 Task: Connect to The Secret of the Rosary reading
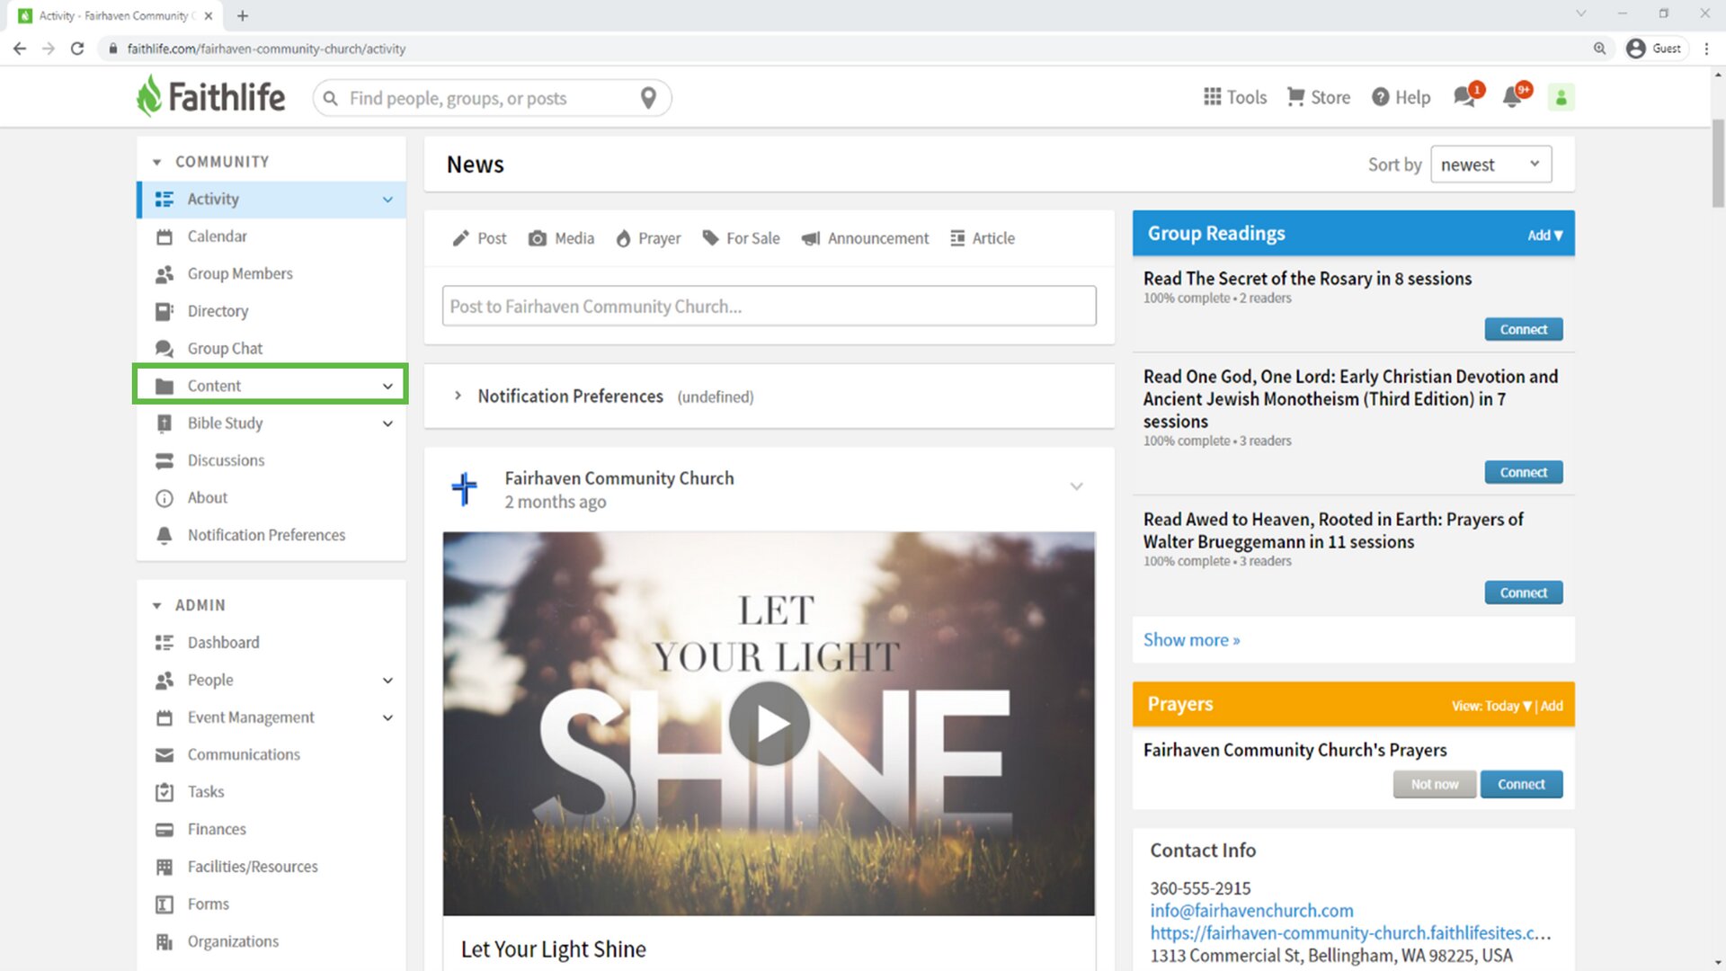tap(1523, 329)
